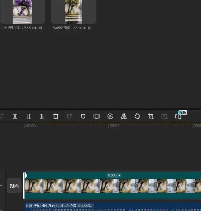The width and height of the screenshot is (201, 211).
Task: Select the 3a662960...33ec.mp4 media thumbnail
Action: point(73,12)
